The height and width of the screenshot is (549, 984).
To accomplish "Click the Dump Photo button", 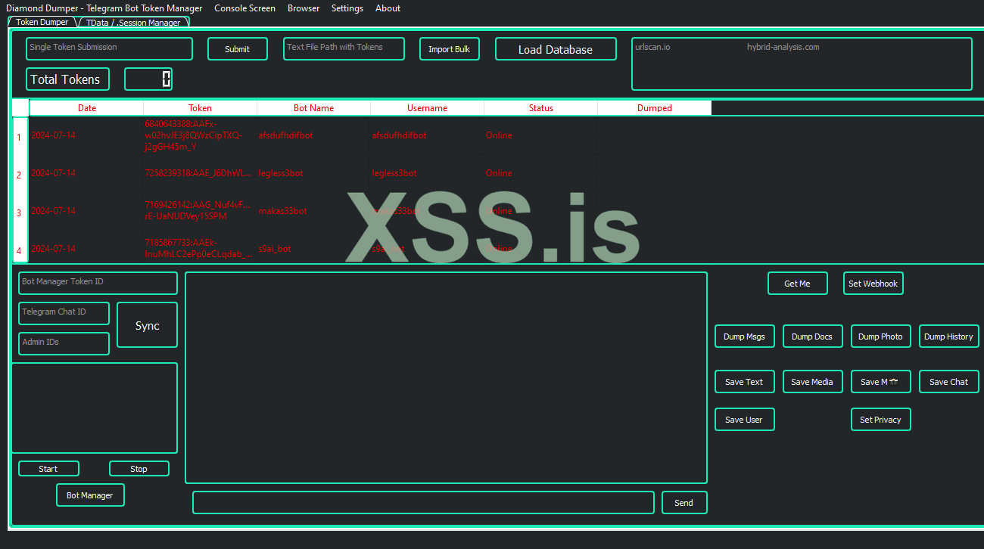I will click(x=881, y=337).
